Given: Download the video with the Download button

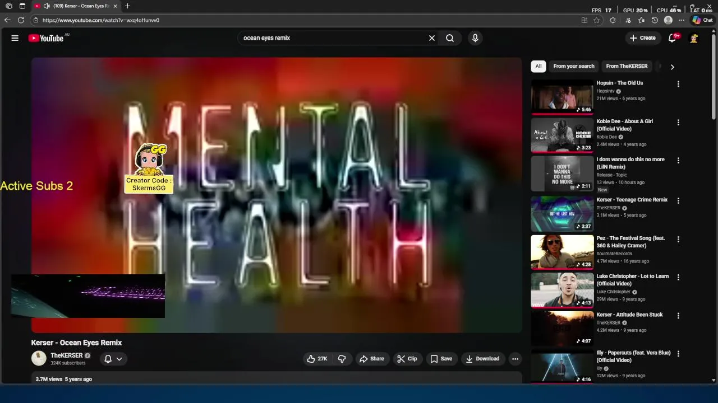Looking at the screenshot, I should click(x=482, y=359).
